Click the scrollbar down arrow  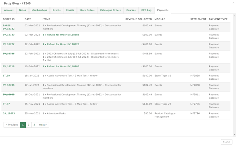[235, 135]
